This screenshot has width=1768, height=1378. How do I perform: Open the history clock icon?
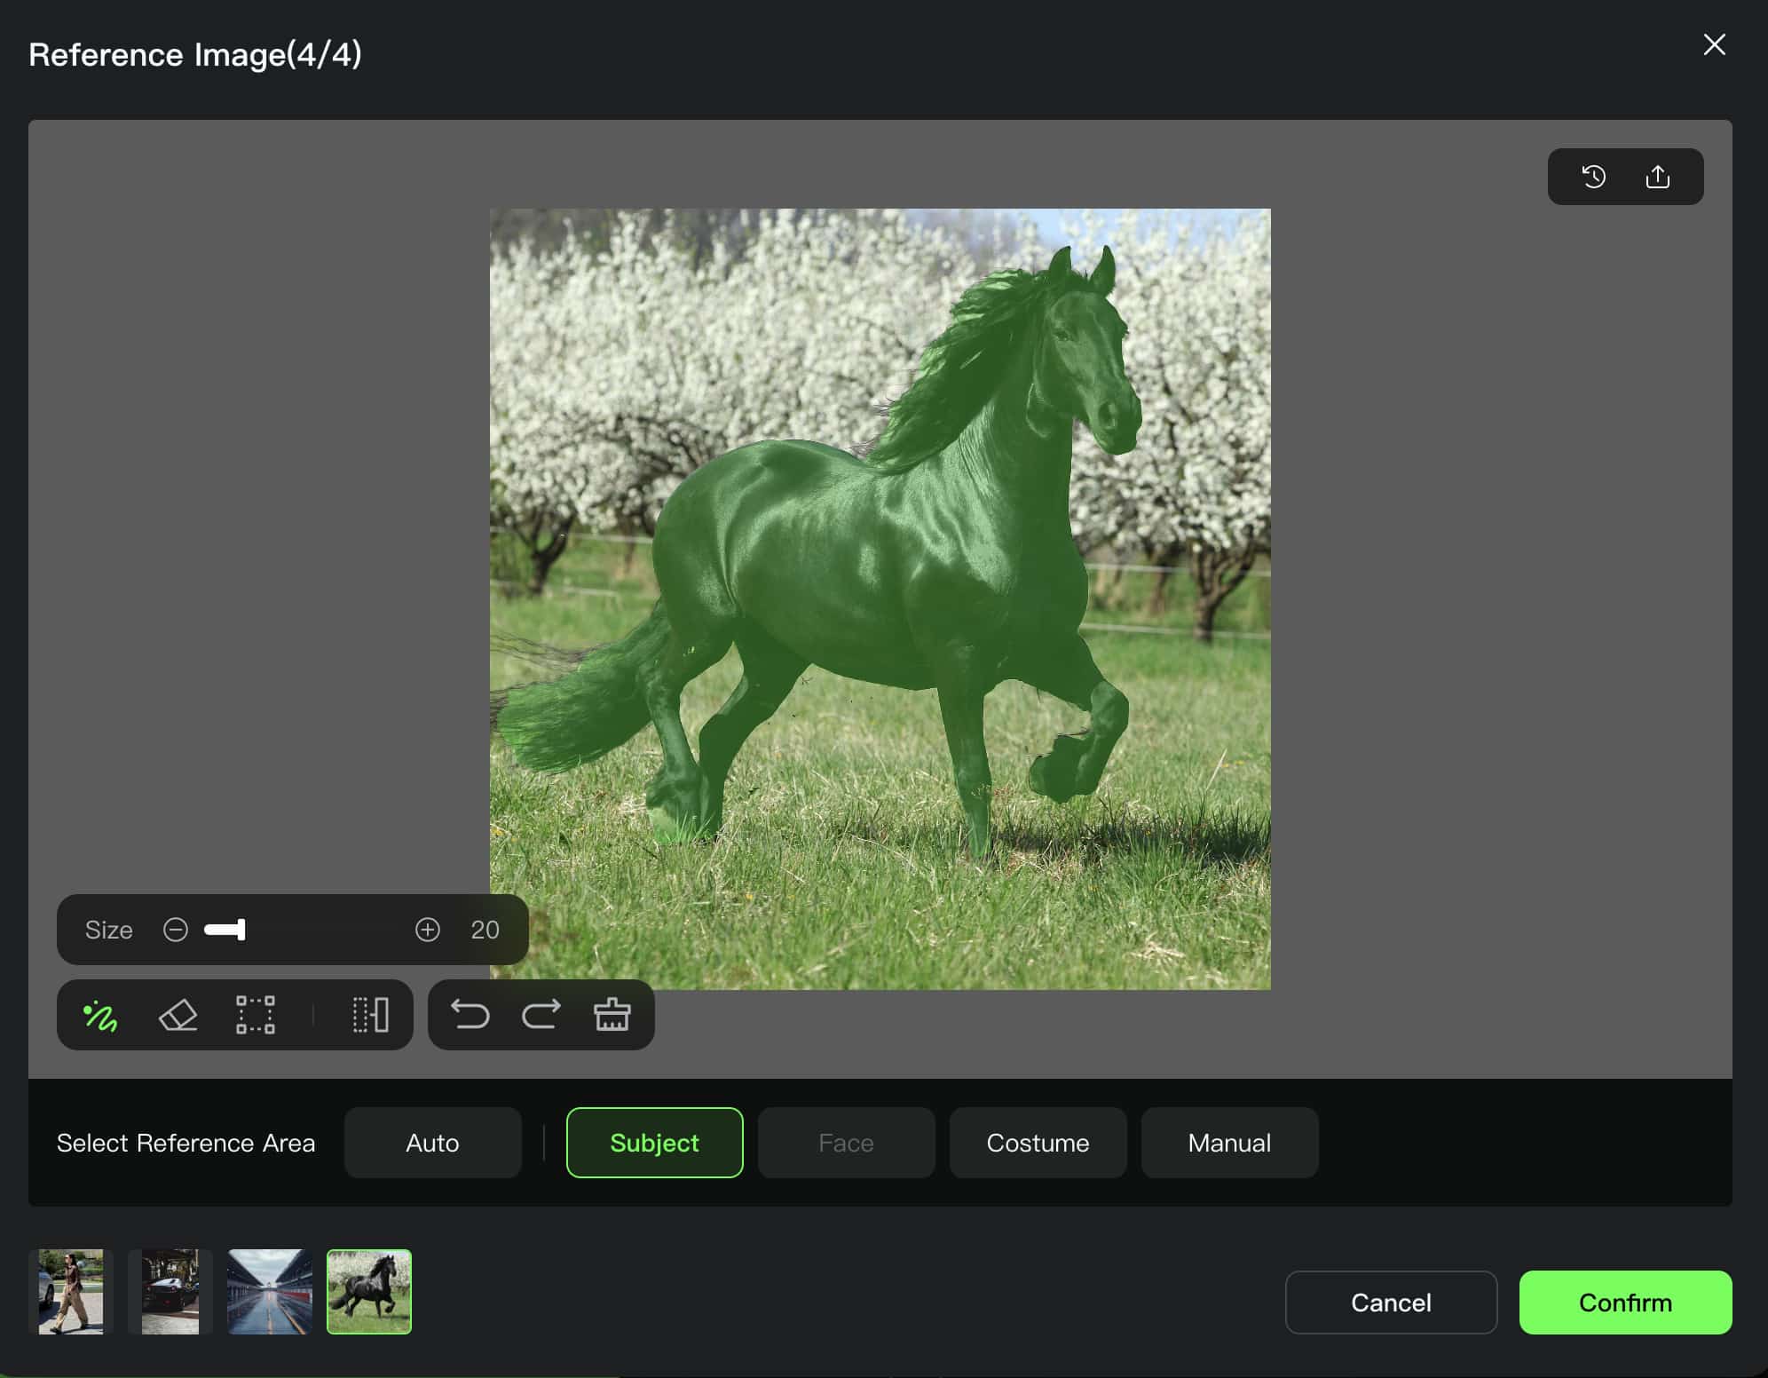[1594, 177]
